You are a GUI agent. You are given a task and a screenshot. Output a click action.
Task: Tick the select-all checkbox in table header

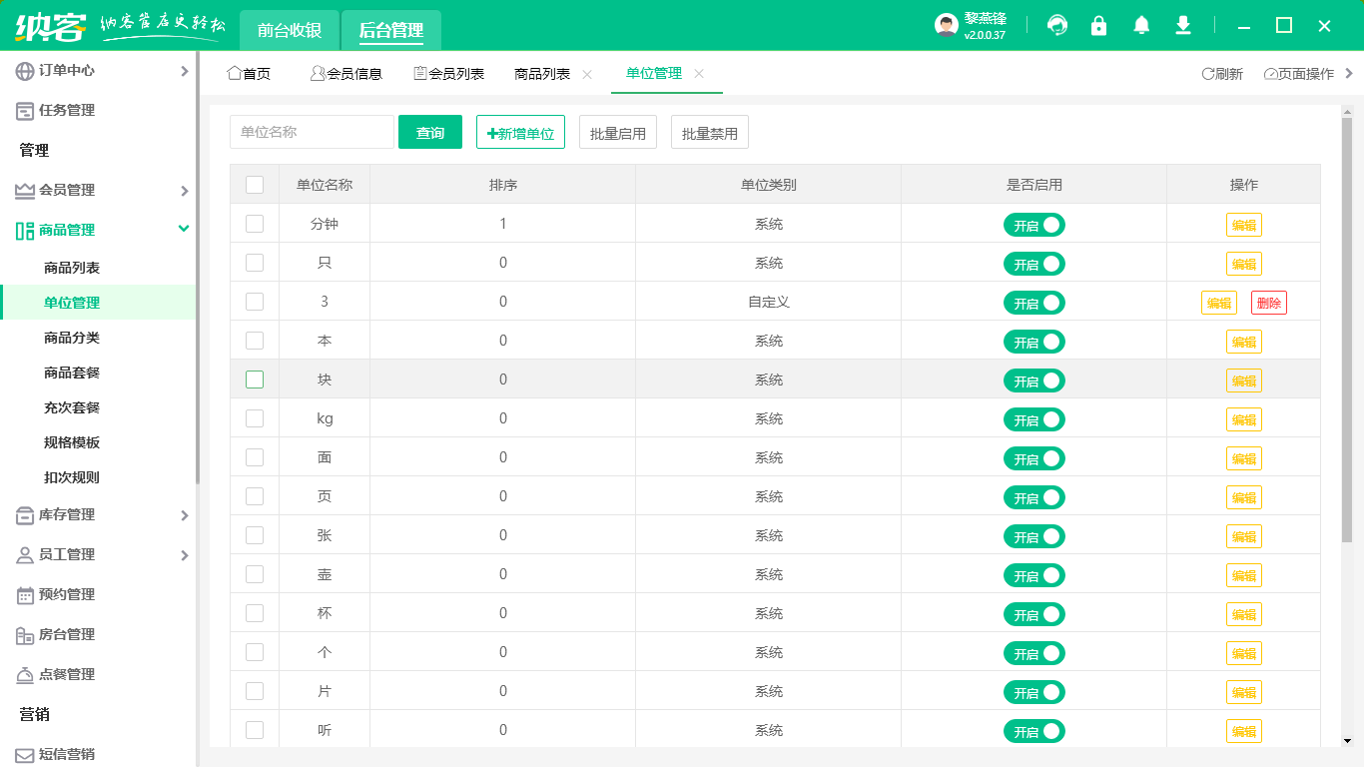tap(255, 185)
